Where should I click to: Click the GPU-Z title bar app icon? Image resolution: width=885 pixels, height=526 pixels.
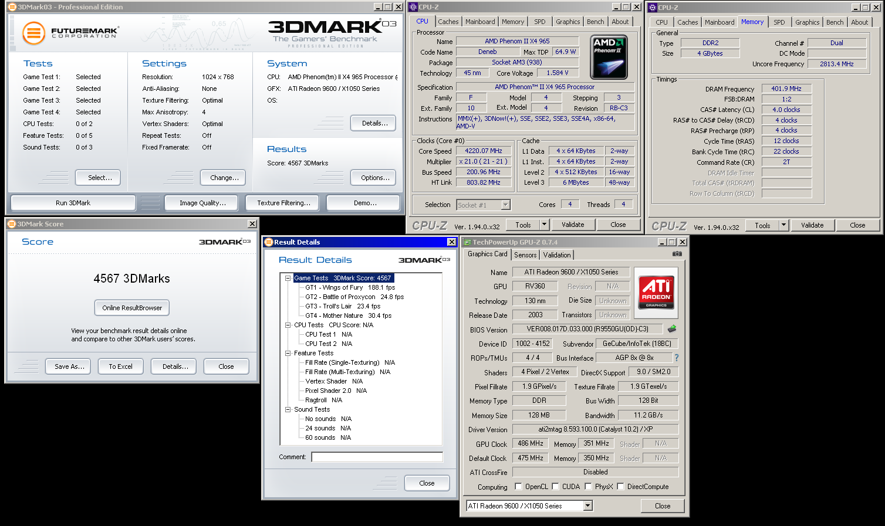[467, 242]
